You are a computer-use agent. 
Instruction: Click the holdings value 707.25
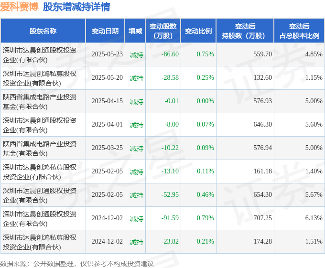262,218
